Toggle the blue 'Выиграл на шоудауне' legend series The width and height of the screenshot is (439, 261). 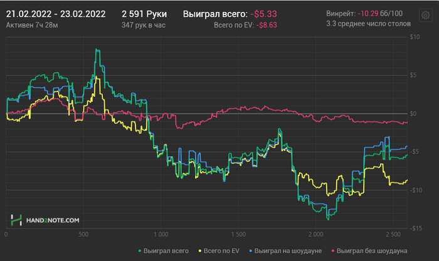285,251
